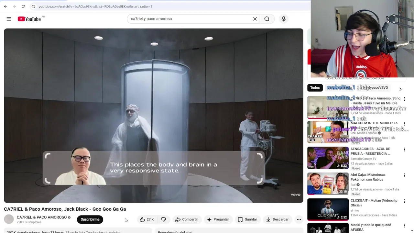This screenshot has width=414, height=233.
Task: Open the Moski AFUERA video thumbnail
Action: tap(328, 228)
